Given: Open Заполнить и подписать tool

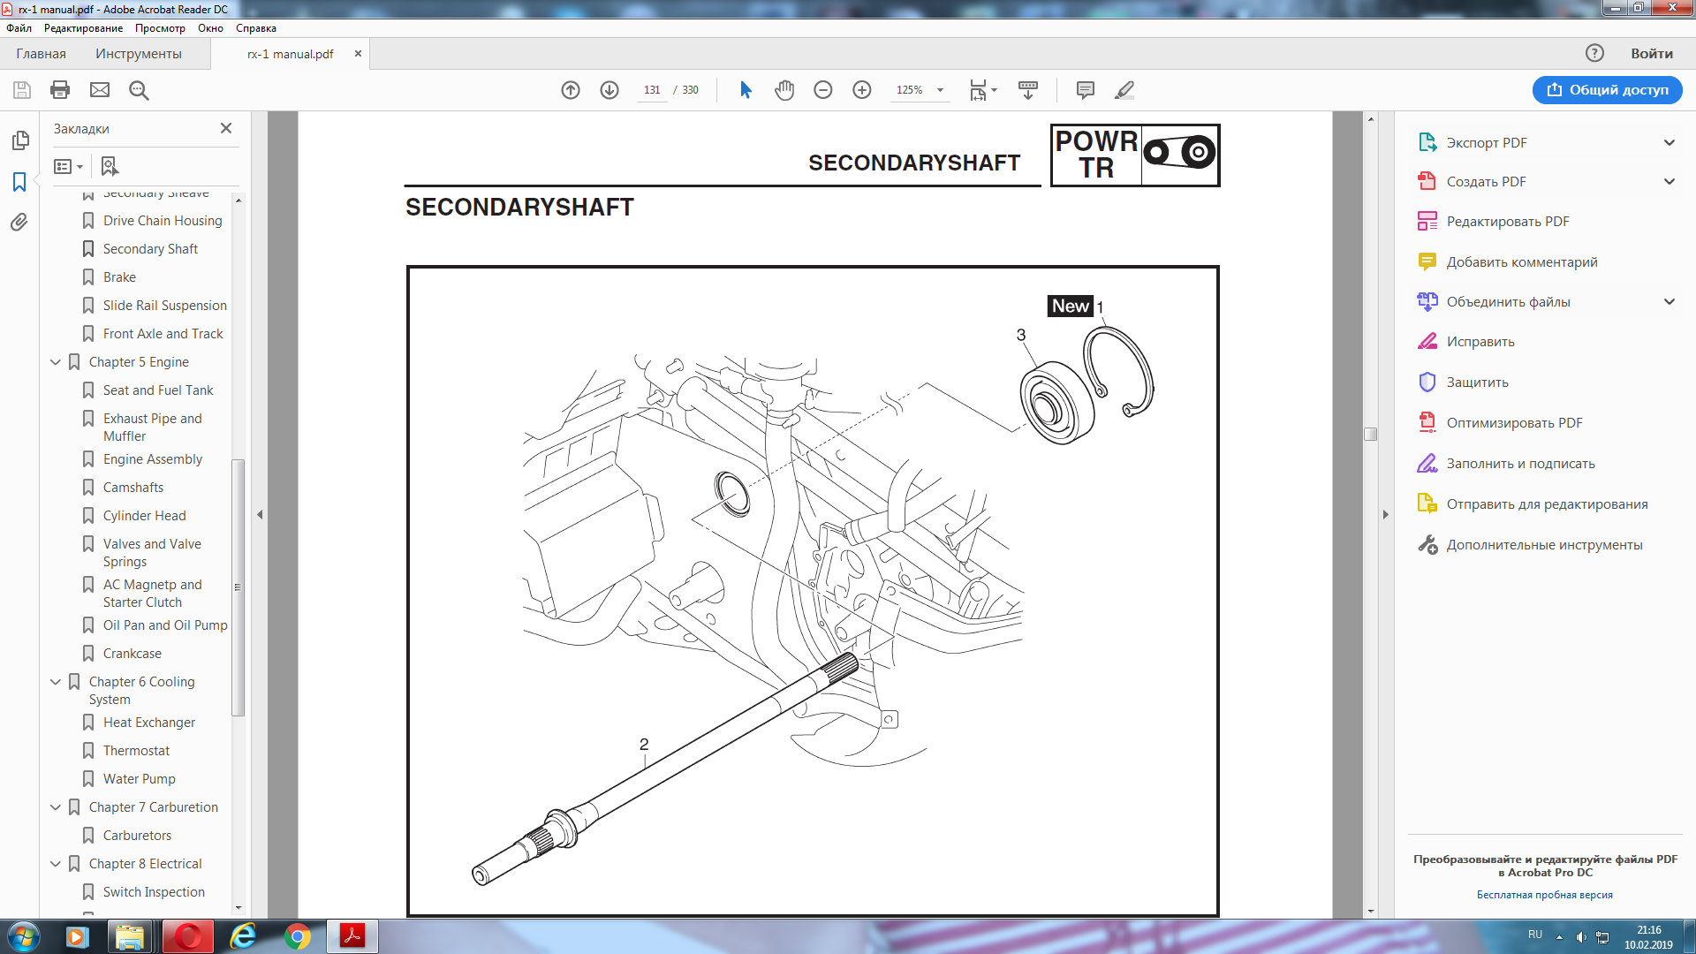Looking at the screenshot, I should 1520,463.
